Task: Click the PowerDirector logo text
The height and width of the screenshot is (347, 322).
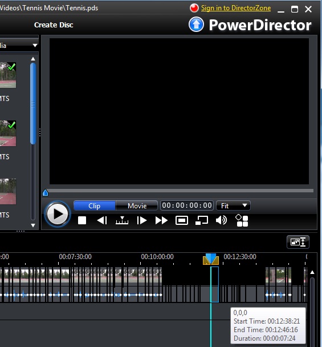Action: [x=260, y=25]
